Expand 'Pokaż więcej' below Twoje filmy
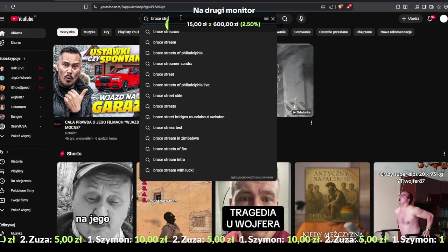This screenshot has height=252, width=448. pyautogui.click(x=23, y=210)
